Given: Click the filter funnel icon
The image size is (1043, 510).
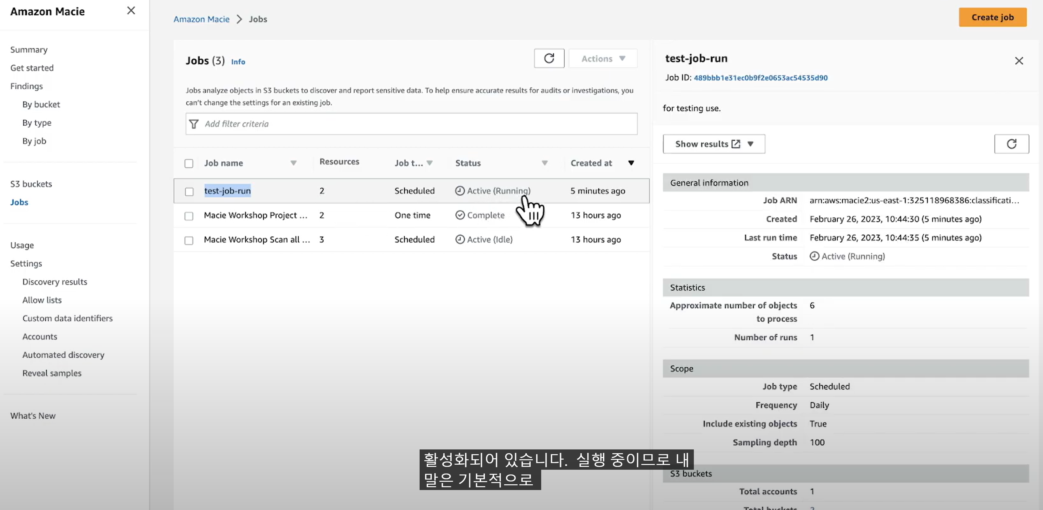Looking at the screenshot, I should tap(194, 124).
